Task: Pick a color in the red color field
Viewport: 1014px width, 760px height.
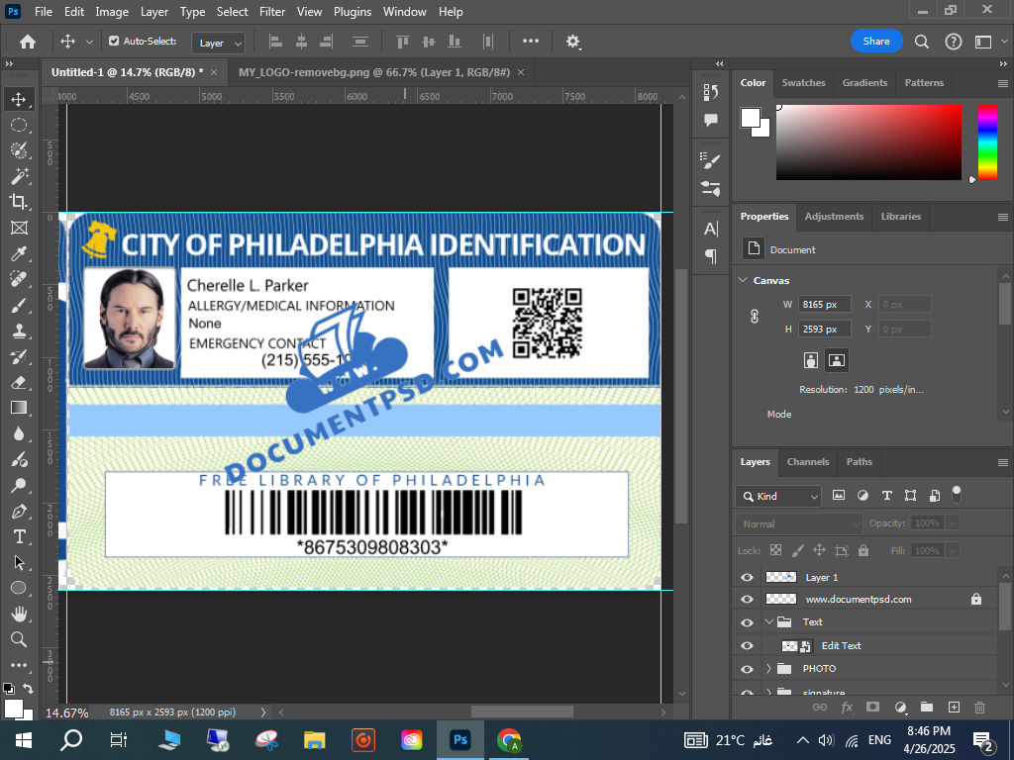Action: click(868, 142)
